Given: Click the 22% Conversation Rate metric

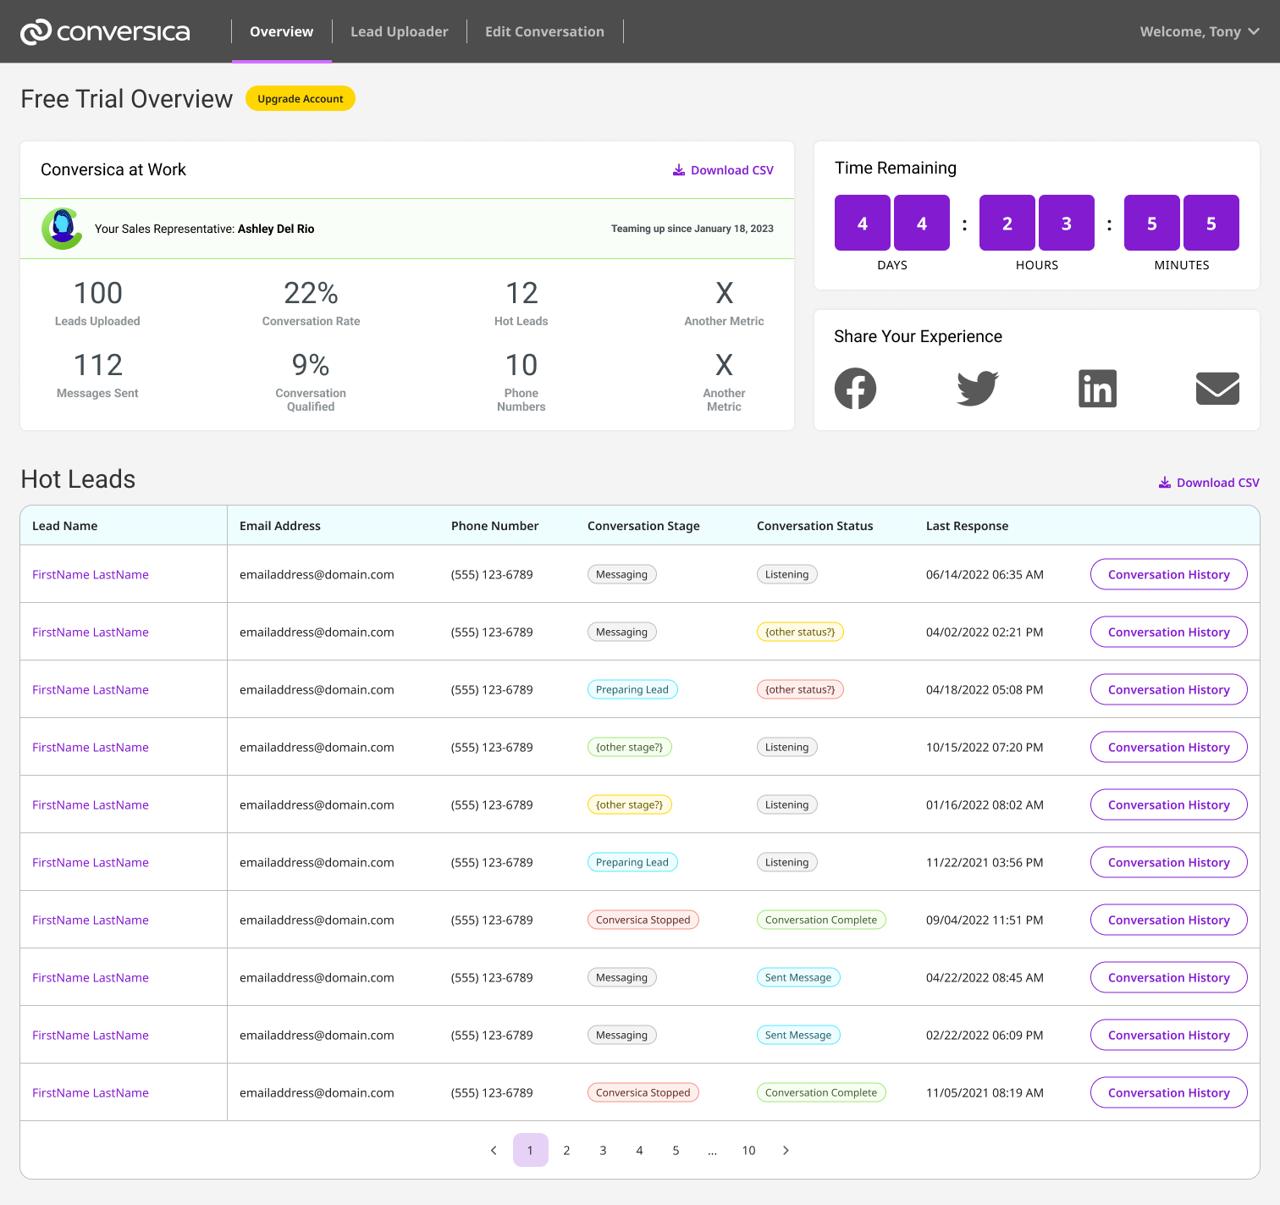Looking at the screenshot, I should point(311,302).
